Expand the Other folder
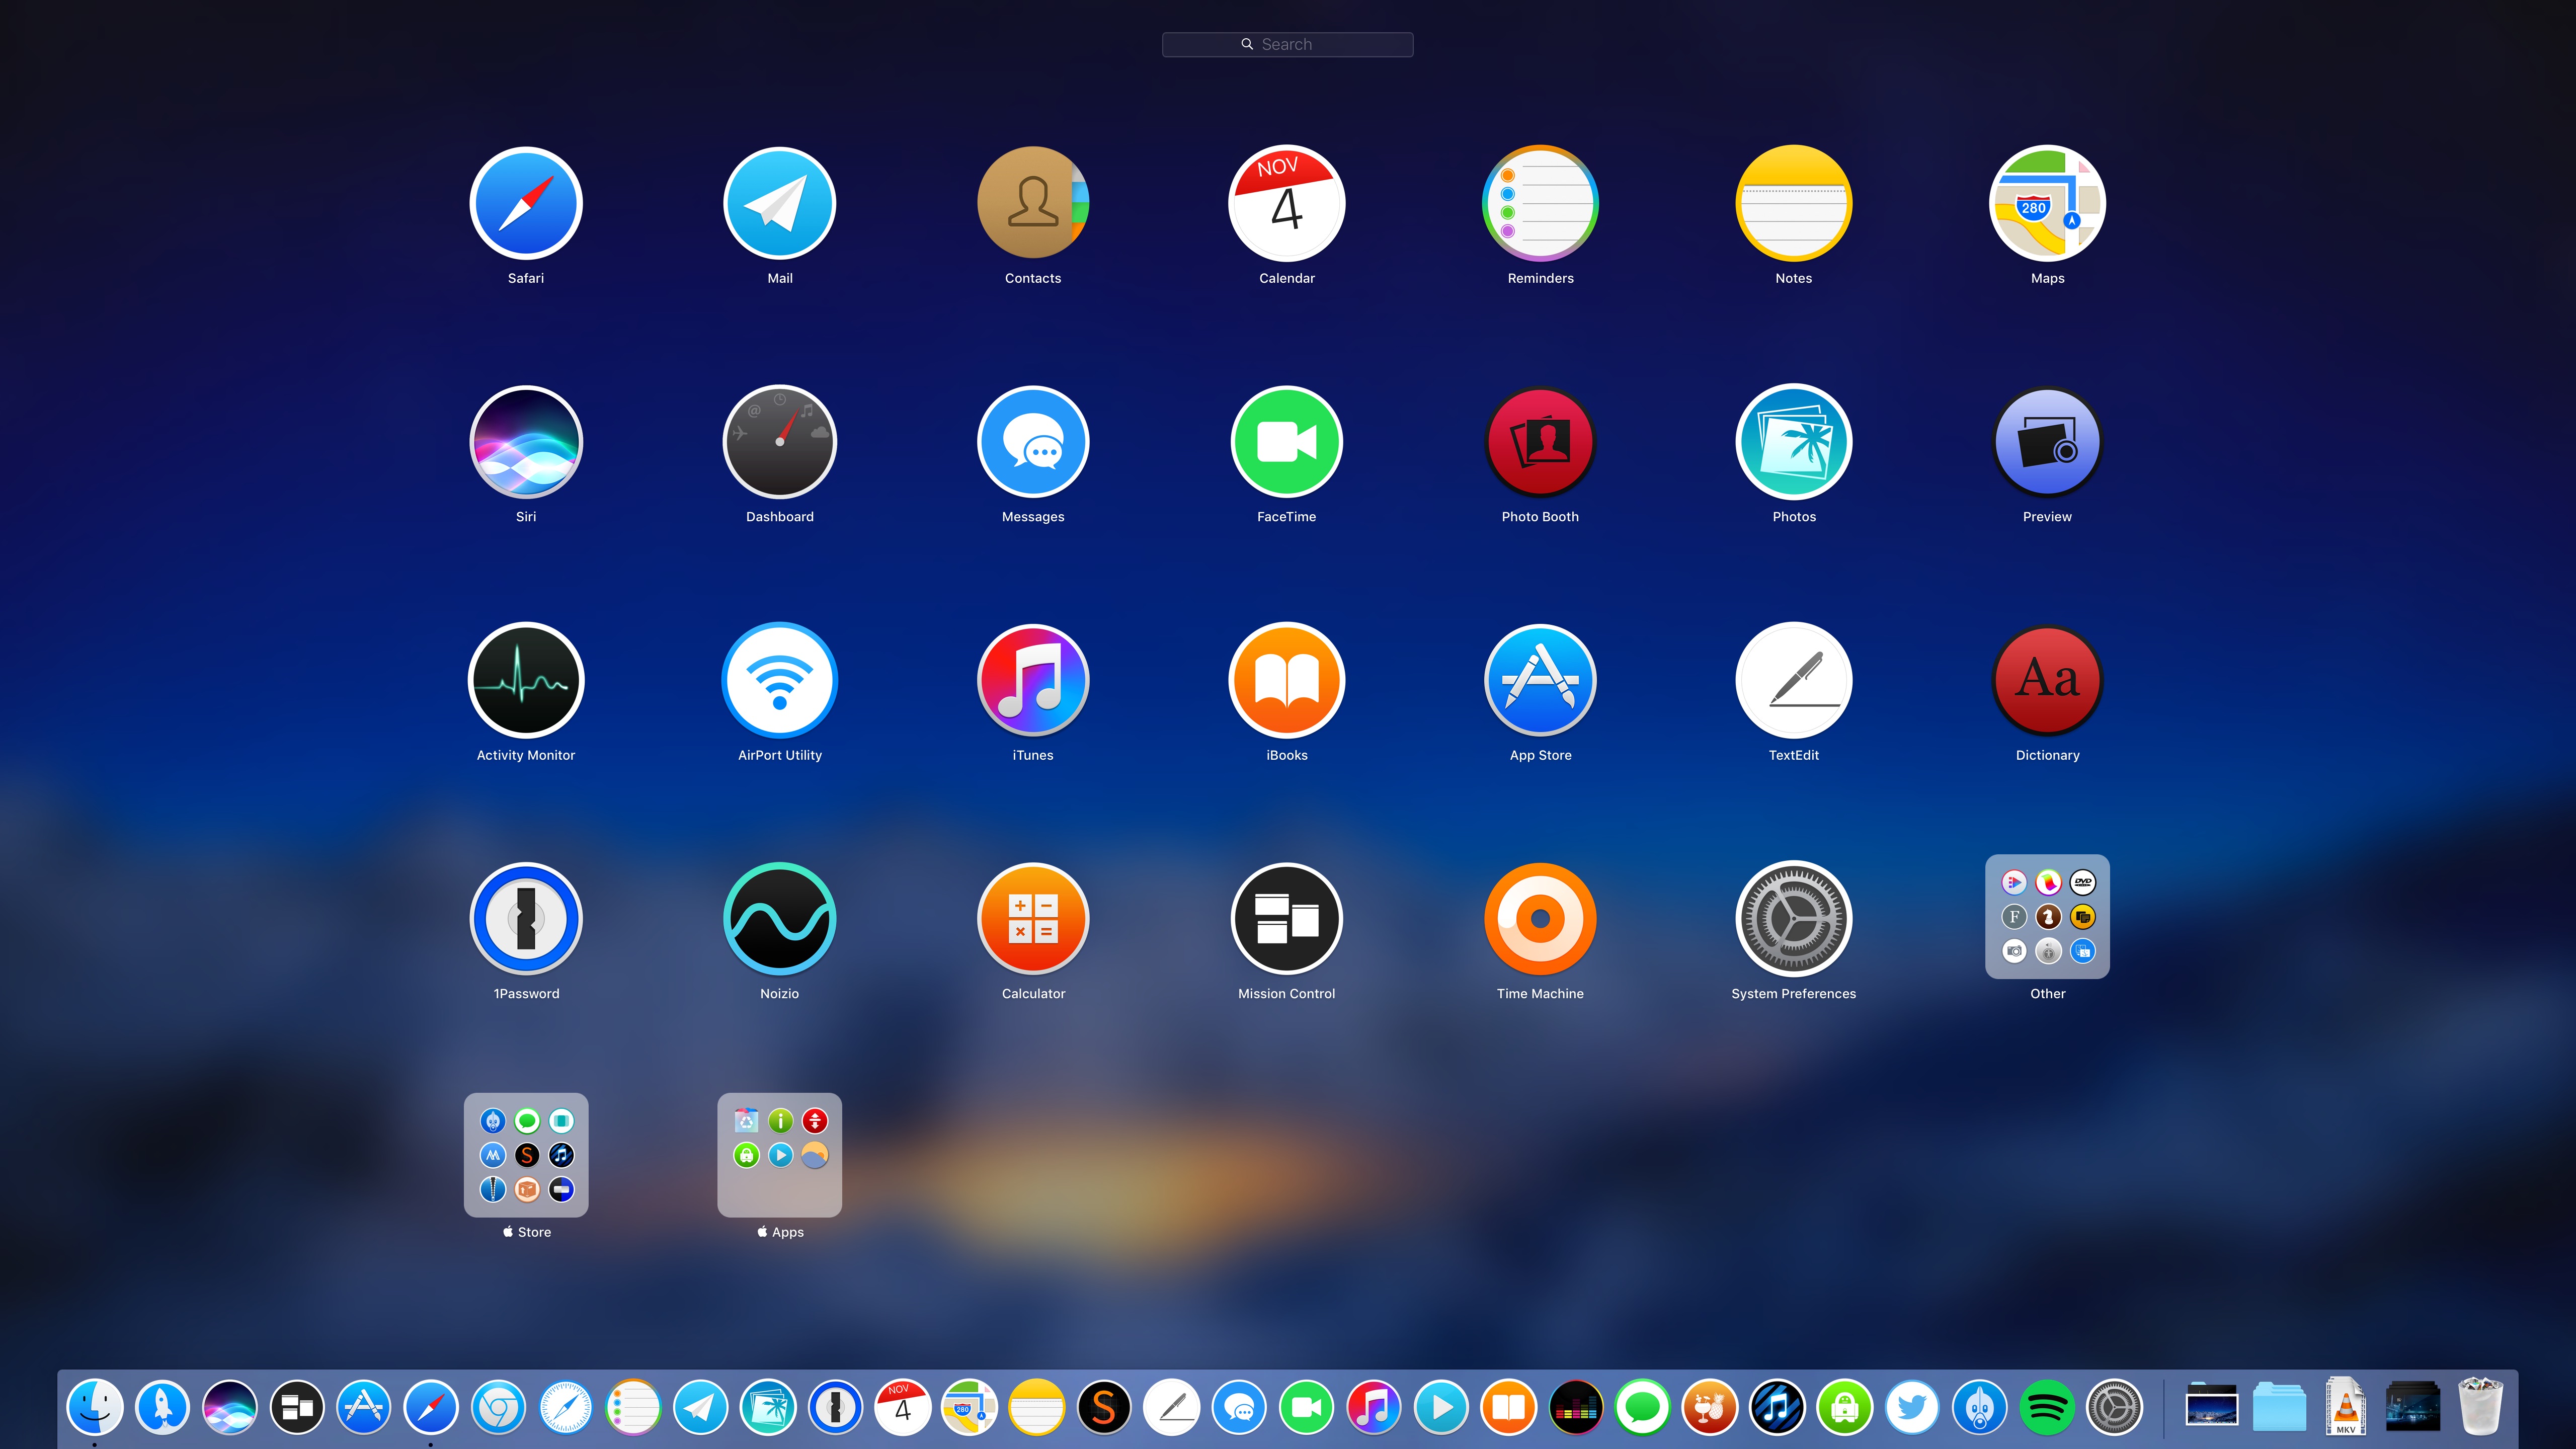 (x=2047, y=916)
